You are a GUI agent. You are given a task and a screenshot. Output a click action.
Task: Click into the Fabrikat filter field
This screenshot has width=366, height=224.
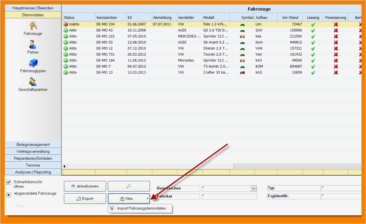[229, 196]
